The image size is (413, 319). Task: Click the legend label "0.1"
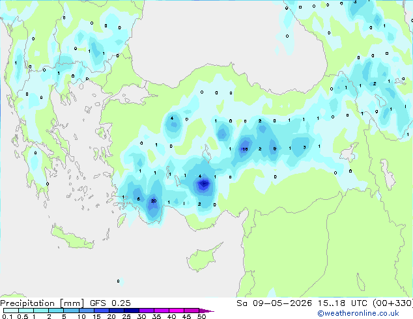(7, 316)
